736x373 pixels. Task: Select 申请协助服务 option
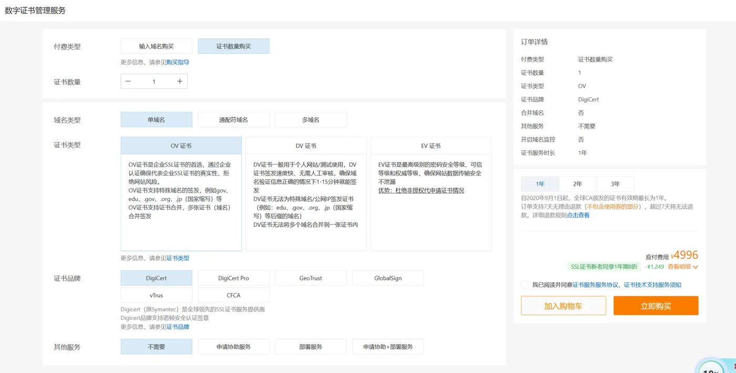click(233, 347)
